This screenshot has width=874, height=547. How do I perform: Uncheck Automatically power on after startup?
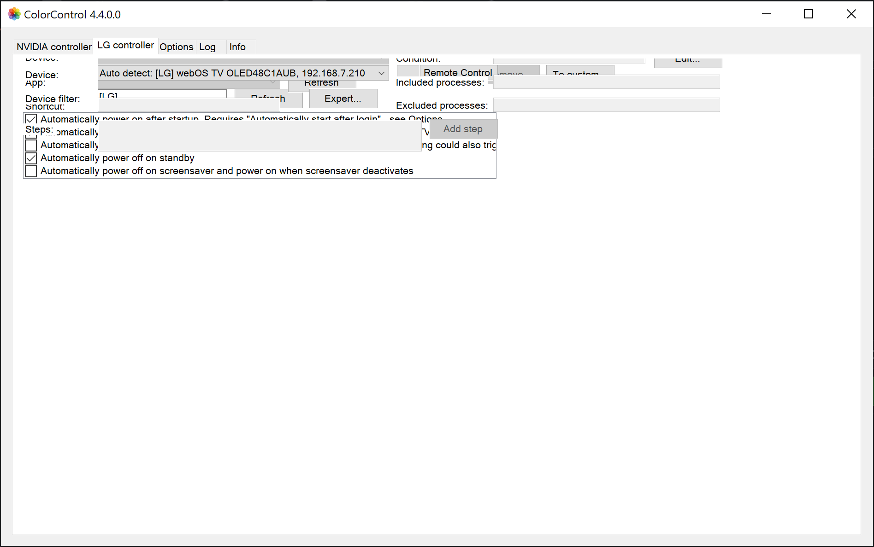(30, 119)
